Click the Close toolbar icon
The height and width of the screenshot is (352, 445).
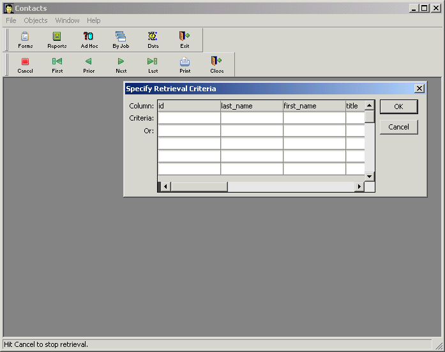coord(217,65)
